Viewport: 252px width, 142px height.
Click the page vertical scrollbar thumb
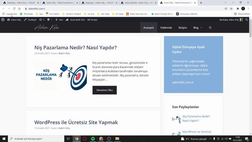tap(250, 28)
